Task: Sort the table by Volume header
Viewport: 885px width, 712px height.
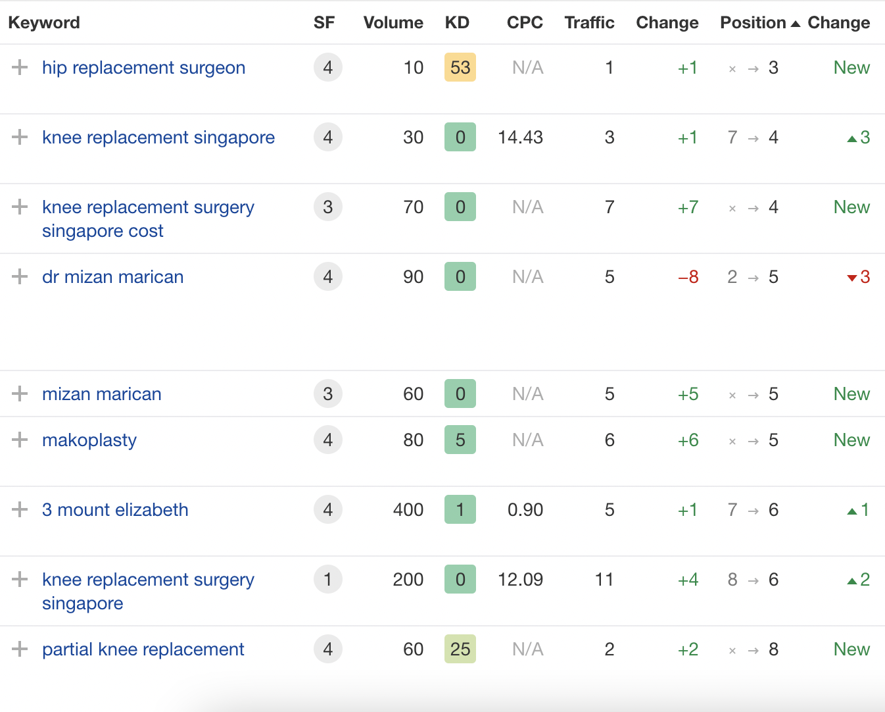Action: point(393,22)
